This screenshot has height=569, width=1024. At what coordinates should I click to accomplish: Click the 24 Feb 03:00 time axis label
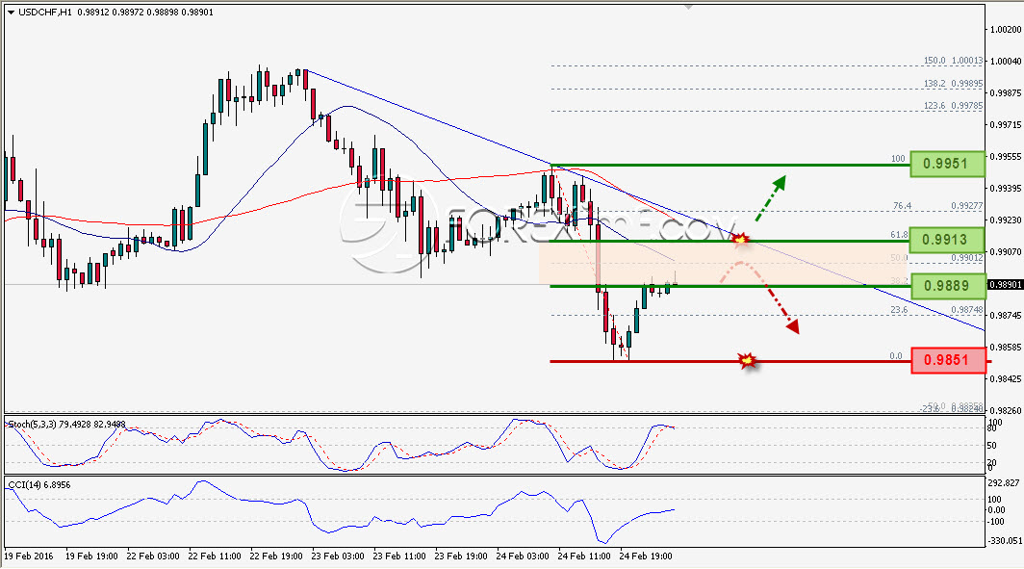point(523,556)
